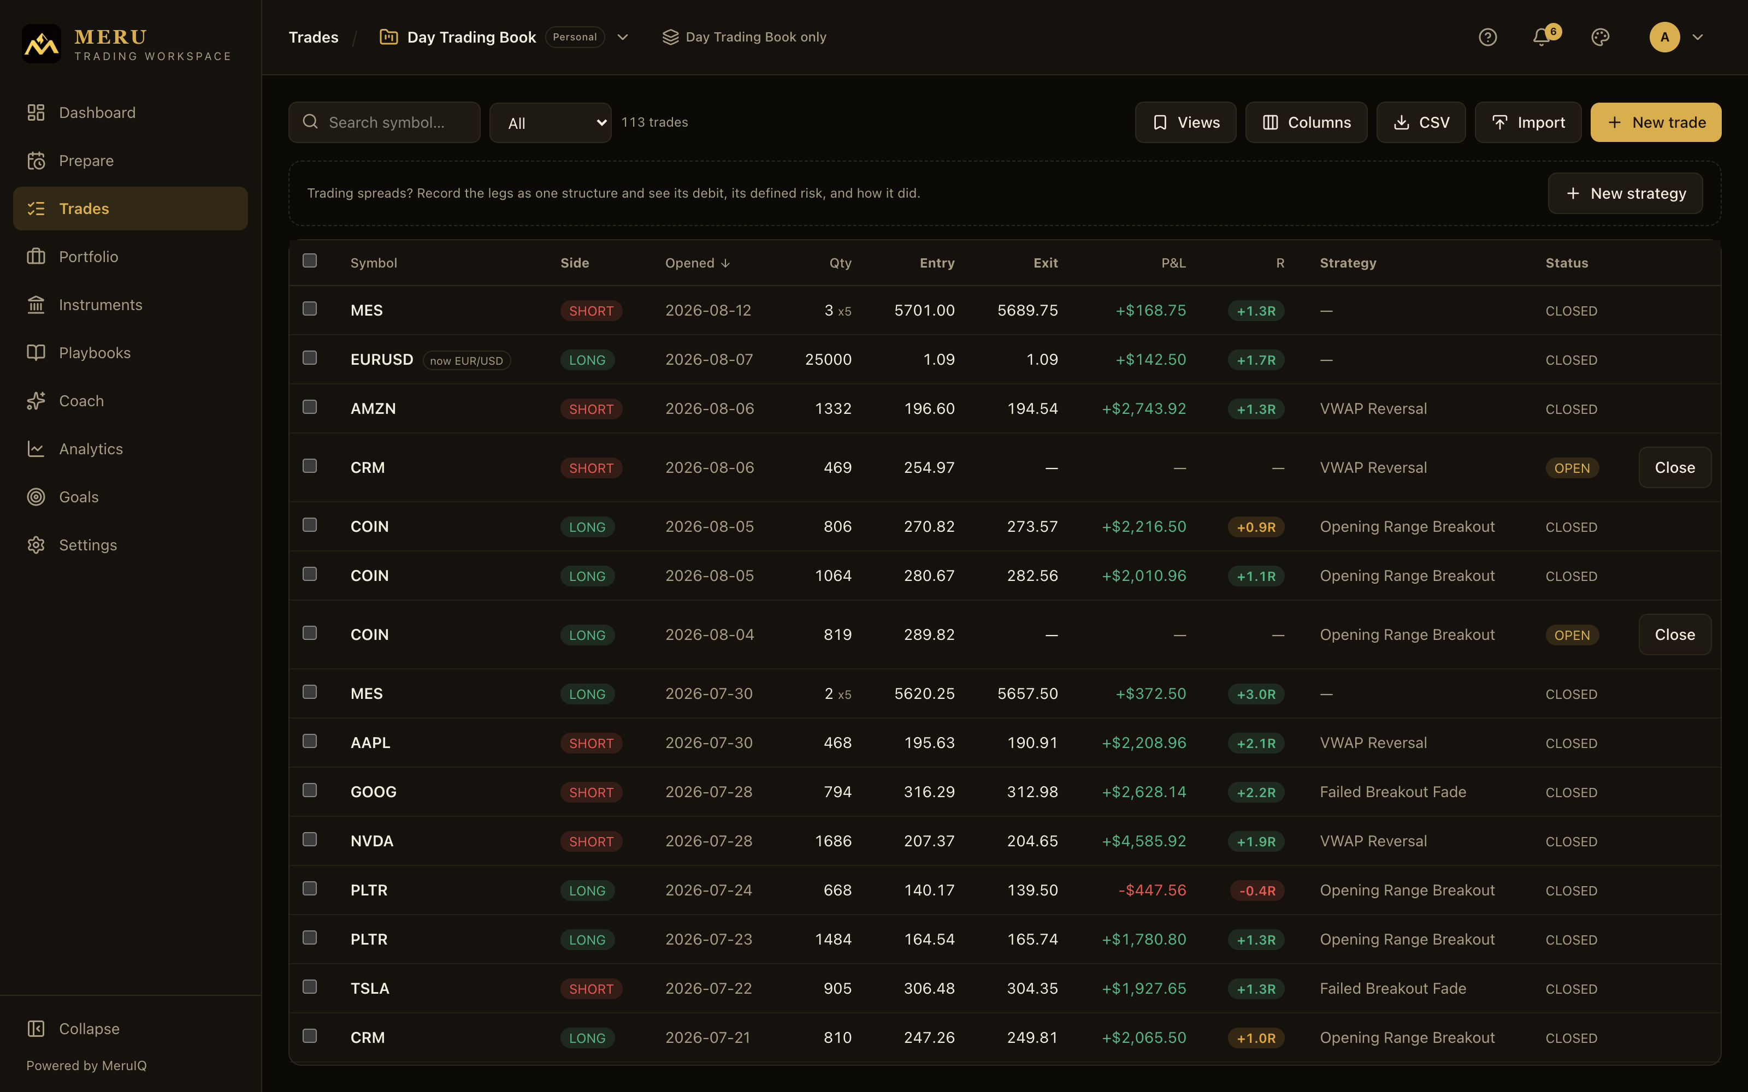Image resolution: width=1748 pixels, height=1092 pixels.
Task: Open the help question-mark icon
Action: (x=1487, y=37)
